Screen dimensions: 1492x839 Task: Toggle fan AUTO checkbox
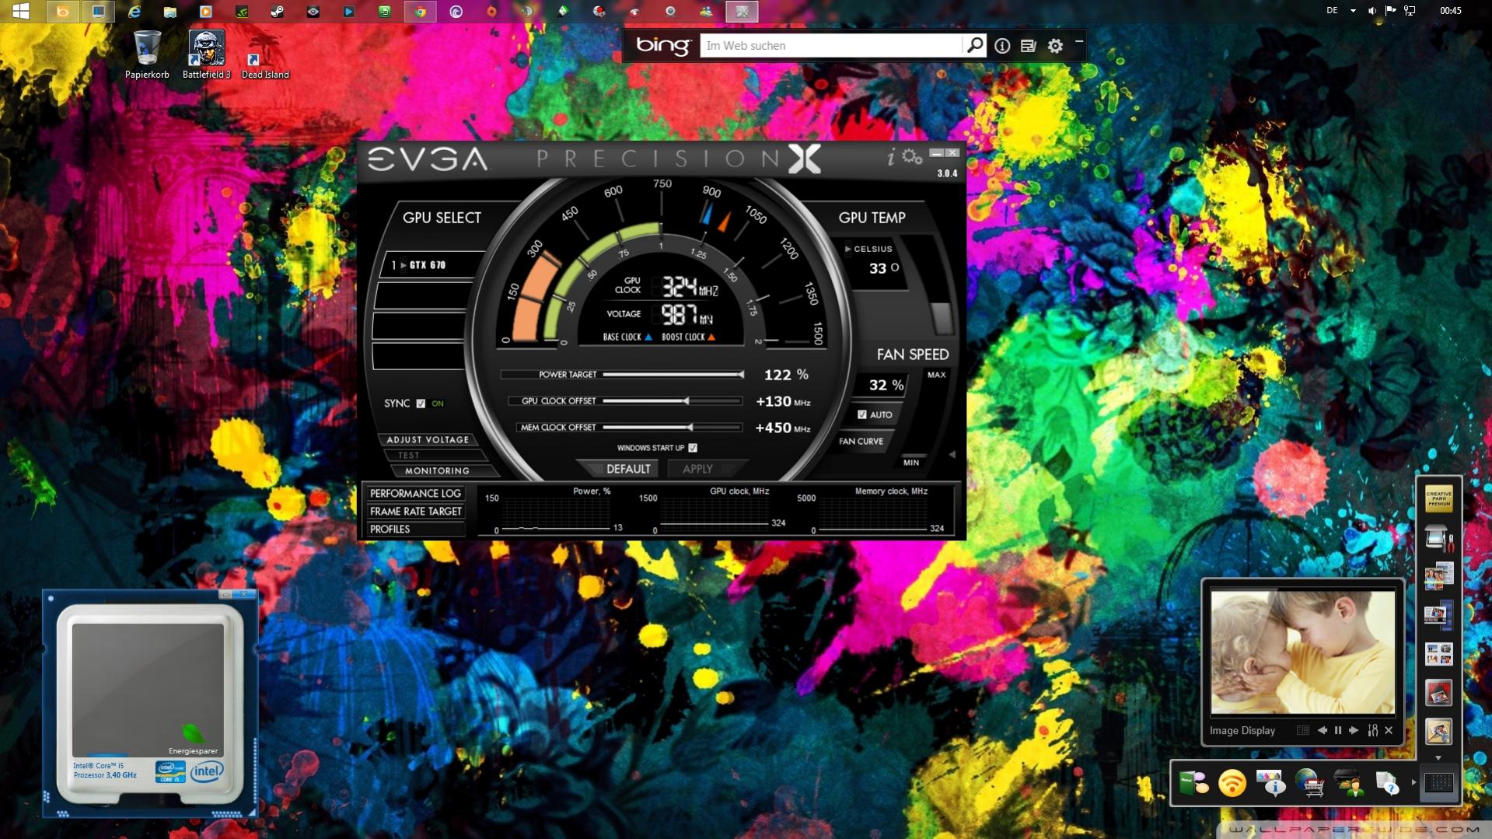click(x=861, y=414)
